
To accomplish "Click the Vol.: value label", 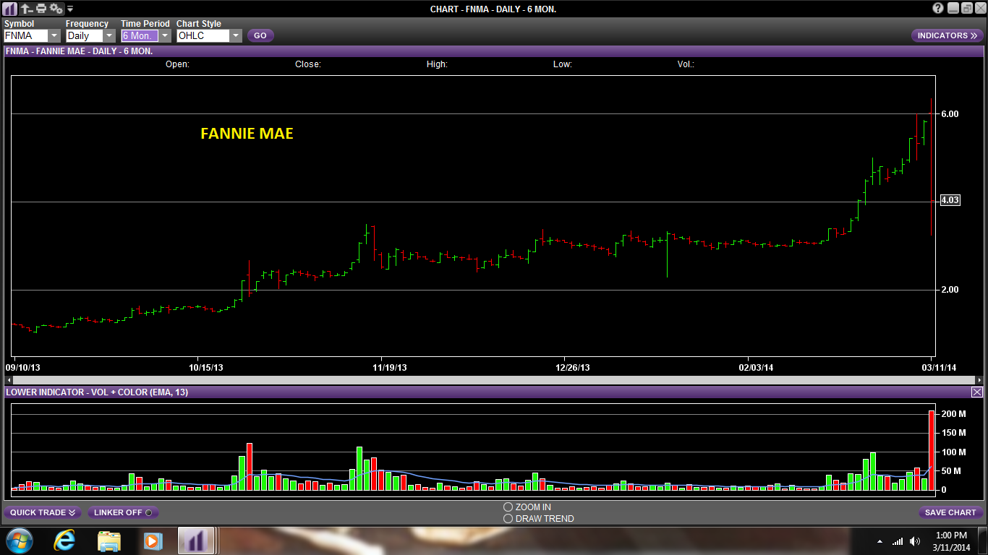I will tap(686, 64).
